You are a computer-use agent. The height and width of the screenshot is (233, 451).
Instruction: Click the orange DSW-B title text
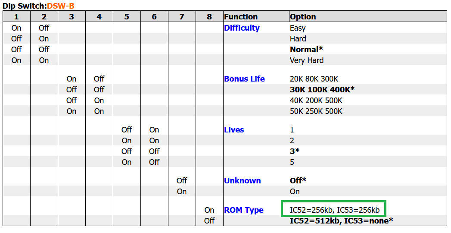pyautogui.click(x=60, y=6)
